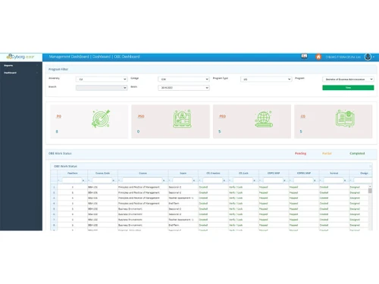Open the Branch dropdown

[x=102, y=88]
